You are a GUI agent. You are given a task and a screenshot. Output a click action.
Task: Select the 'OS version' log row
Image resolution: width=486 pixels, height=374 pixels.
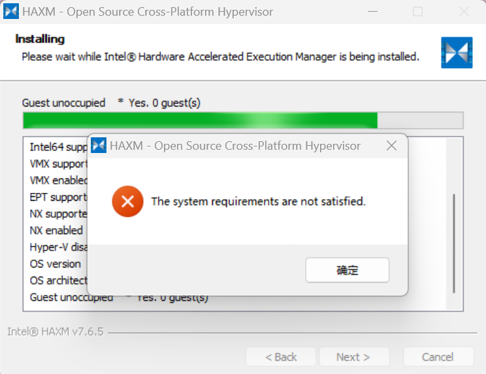[x=55, y=264]
